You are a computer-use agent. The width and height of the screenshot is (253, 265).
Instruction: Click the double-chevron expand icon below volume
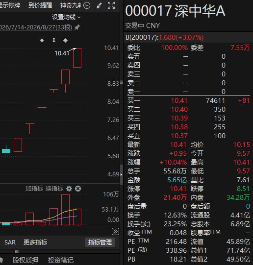(115, 232)
